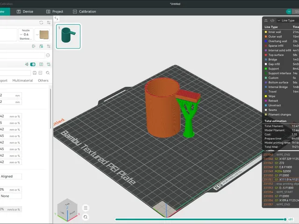
Task: Collapse the left sidebar with the arrows icon
Action: point(56,19)
